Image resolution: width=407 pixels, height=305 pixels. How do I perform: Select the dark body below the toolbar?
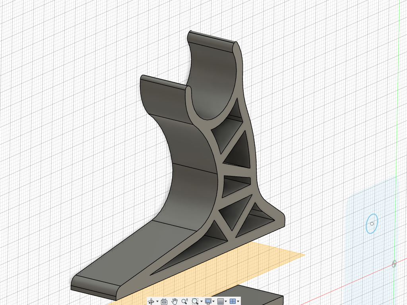[262, 295]
